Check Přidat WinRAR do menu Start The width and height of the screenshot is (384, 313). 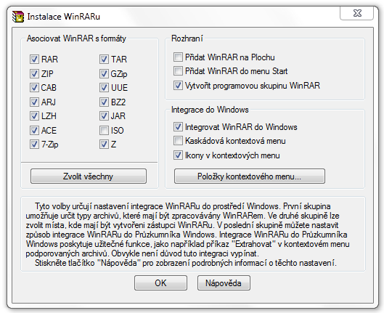click(178, 71)
